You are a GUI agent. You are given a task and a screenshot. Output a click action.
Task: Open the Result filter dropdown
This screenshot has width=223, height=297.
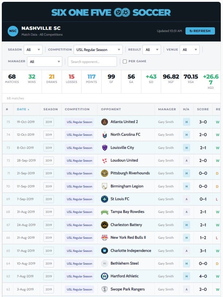pyautogui.click(x=152, y=50)
